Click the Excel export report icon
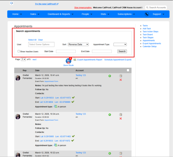Viewport: 173px width, 157px height. point(75,59)
